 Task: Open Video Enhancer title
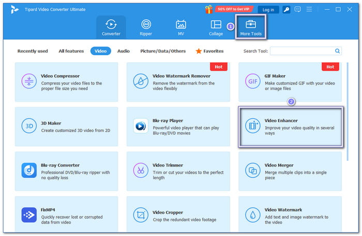281,121
